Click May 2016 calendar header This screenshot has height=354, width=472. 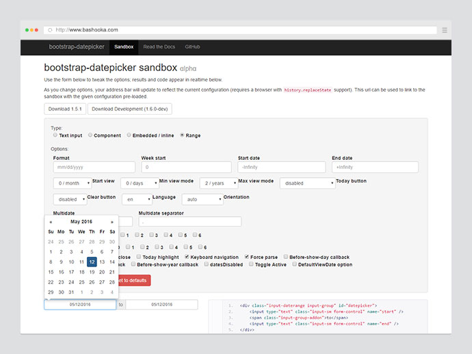(x=81, y=221)
